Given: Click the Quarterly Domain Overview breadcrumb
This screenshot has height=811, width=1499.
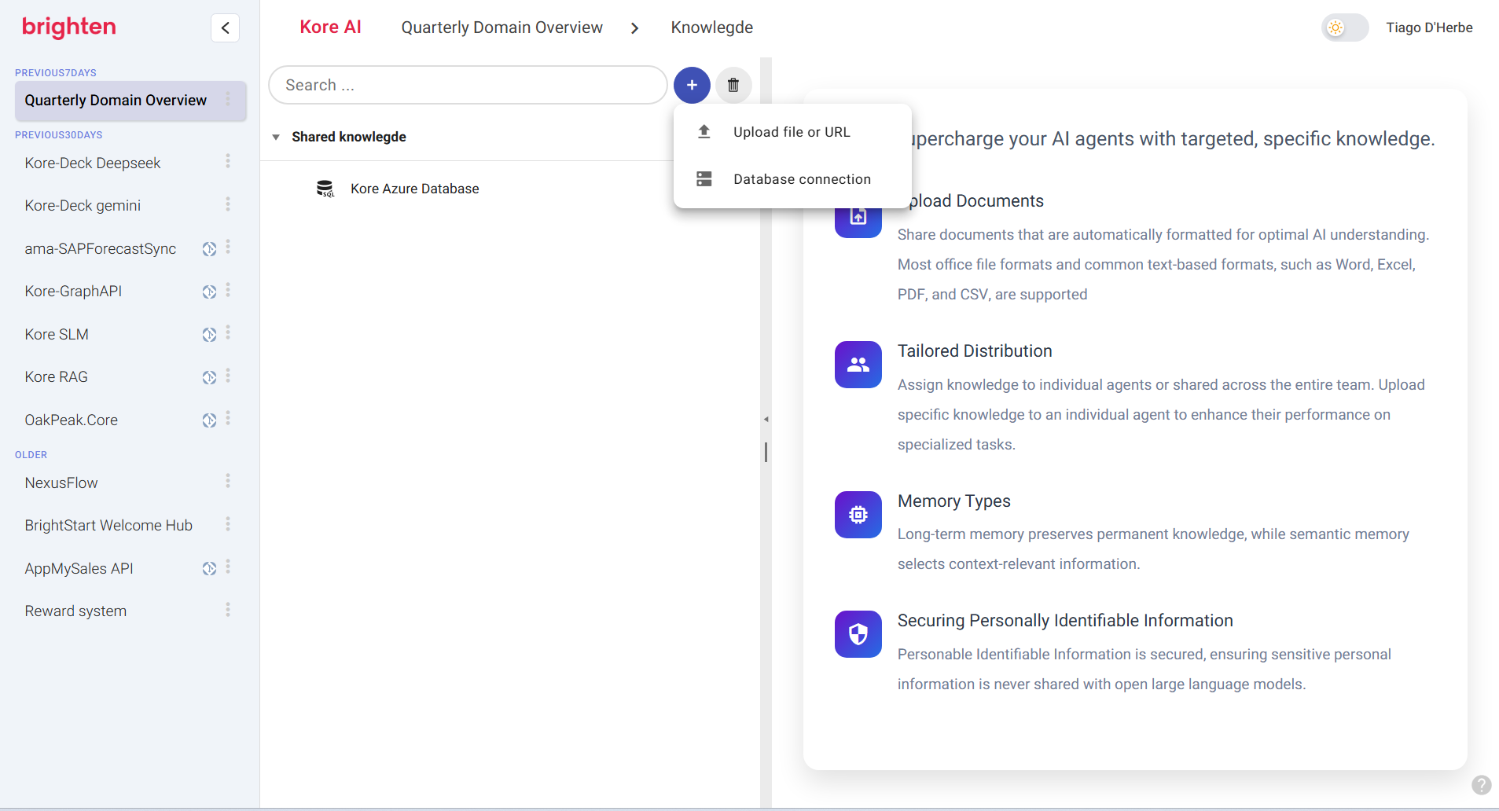Looking at the screenshot, I should pos(502,28).
